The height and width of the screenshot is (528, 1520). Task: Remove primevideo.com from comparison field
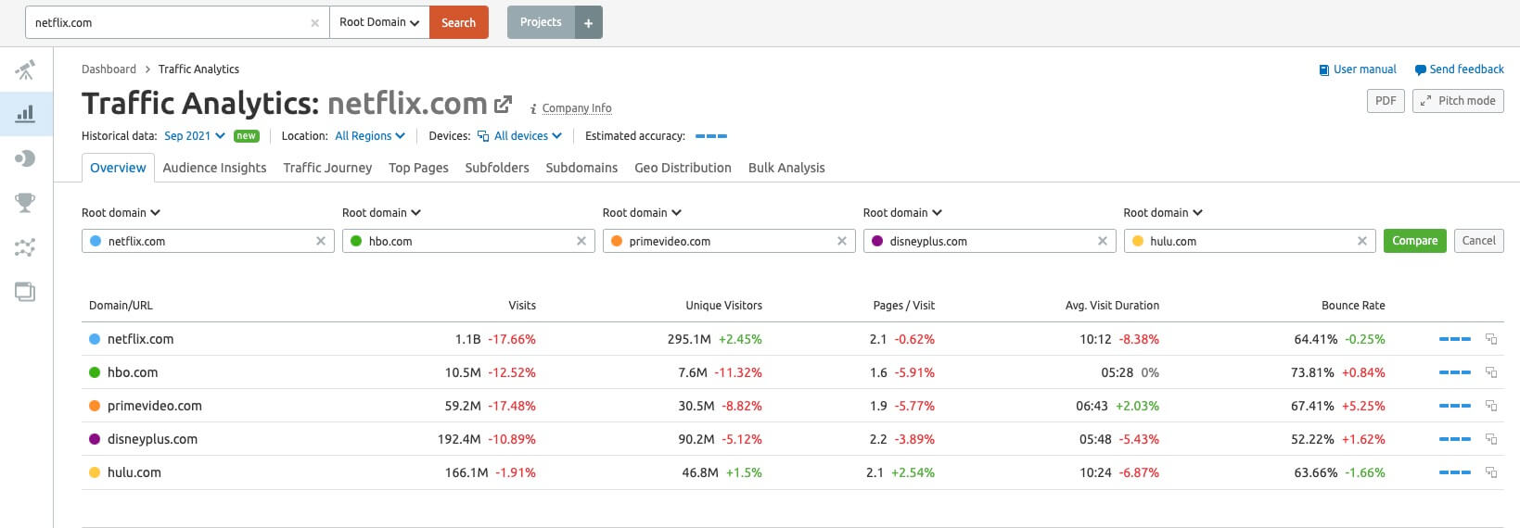tap(842, 241)
